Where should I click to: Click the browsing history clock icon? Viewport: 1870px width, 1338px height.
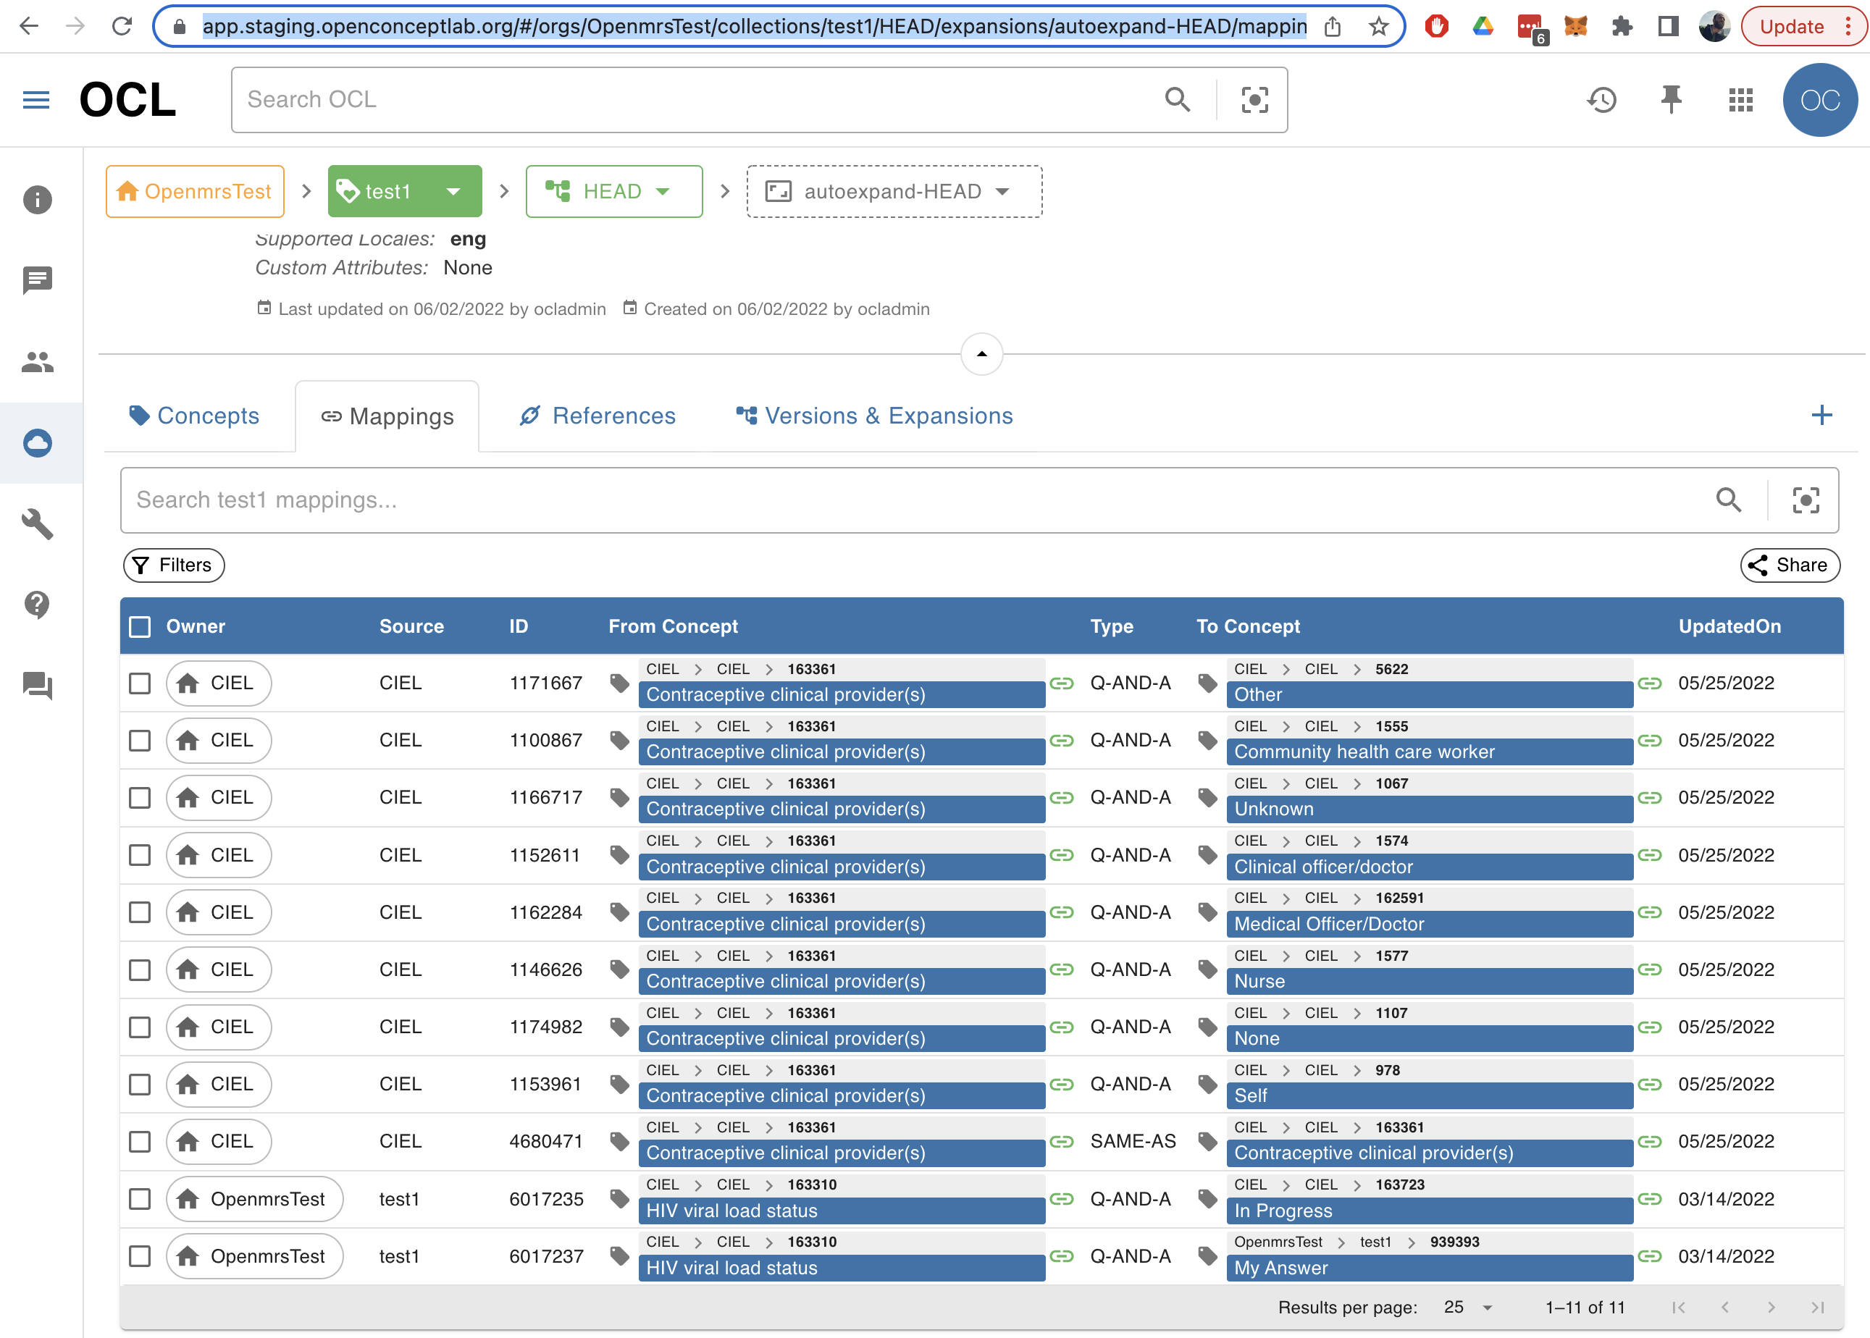click(1601, 100)
